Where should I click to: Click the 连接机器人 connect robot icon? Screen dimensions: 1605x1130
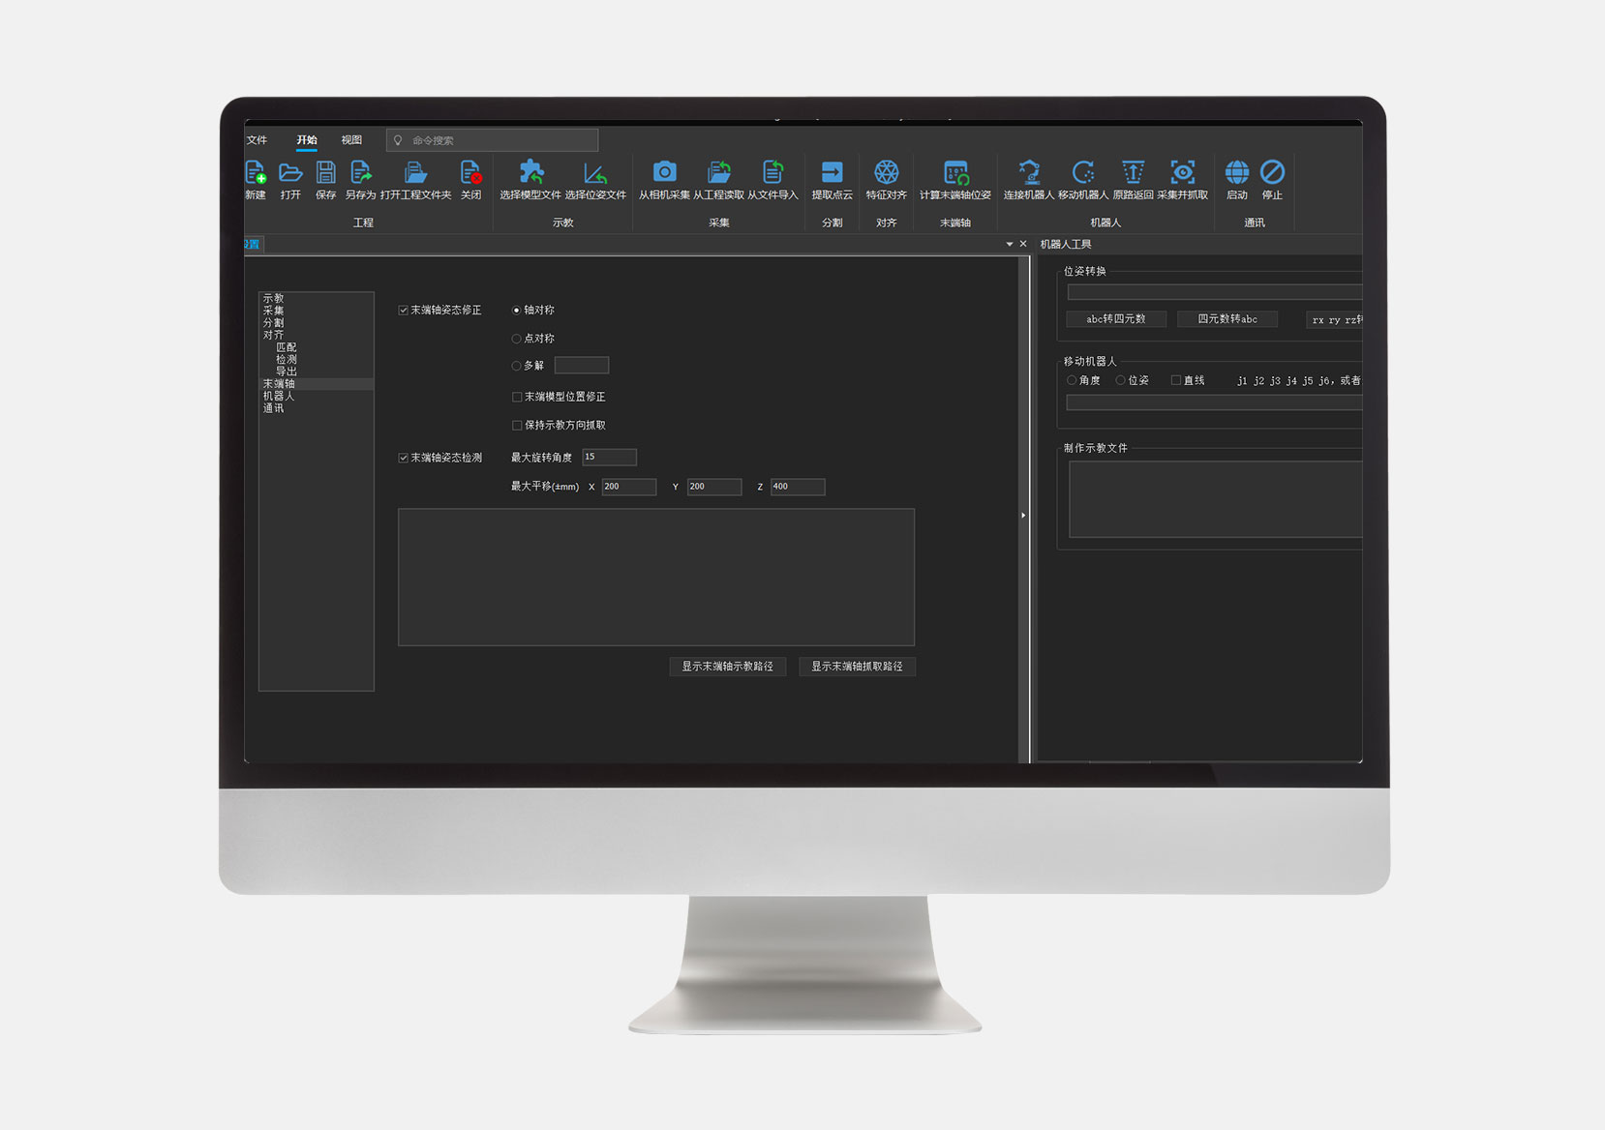pos(1028,173)
